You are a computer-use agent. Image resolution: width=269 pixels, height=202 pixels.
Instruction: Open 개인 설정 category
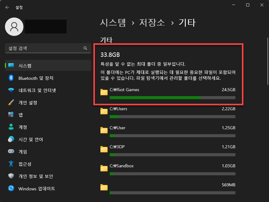point(48,103)
